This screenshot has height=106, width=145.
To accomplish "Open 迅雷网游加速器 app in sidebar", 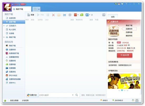I will (x=14, y=79).
